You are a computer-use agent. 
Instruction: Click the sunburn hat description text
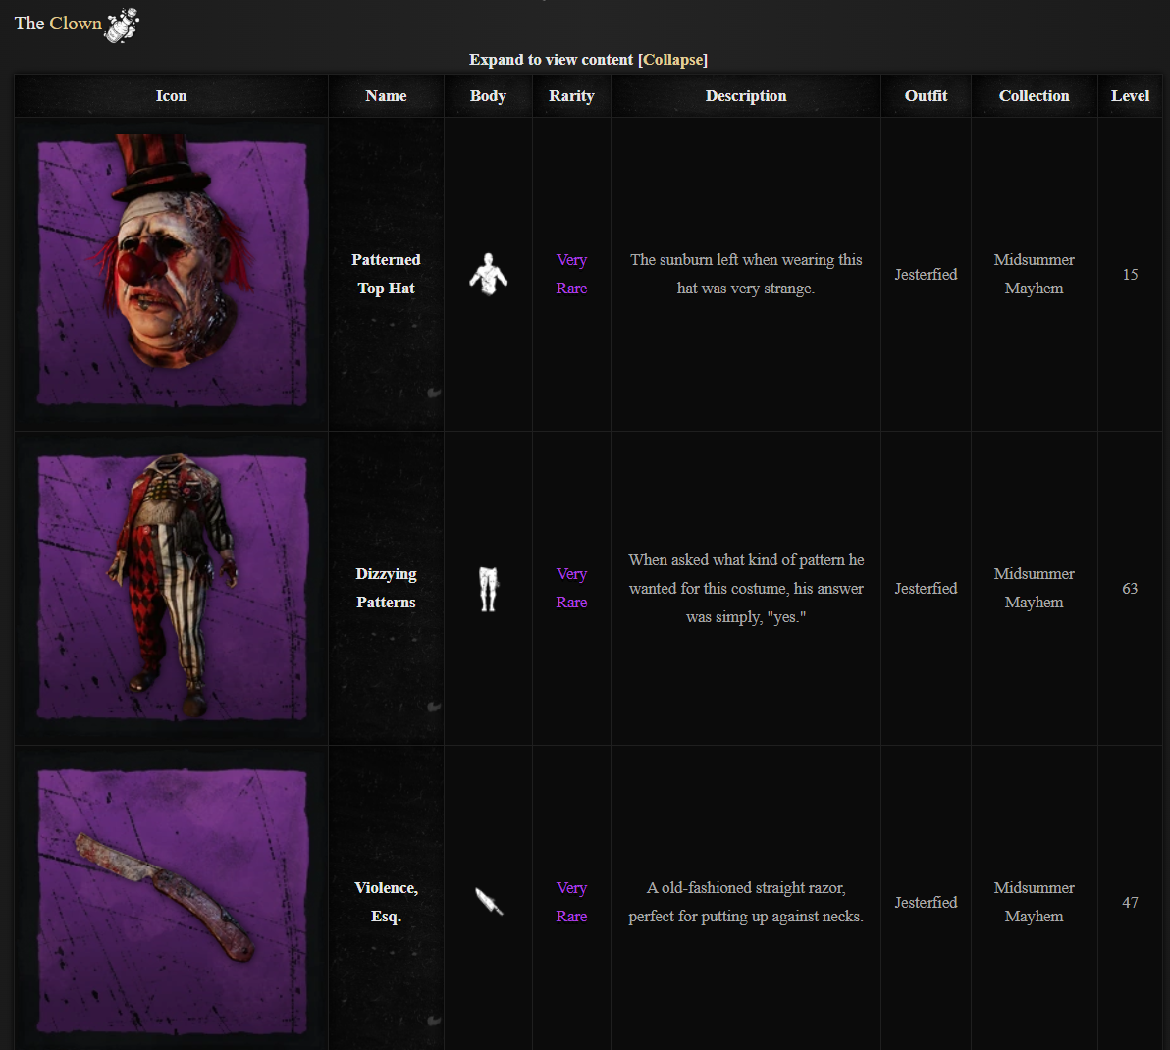(x=746, y=274)
